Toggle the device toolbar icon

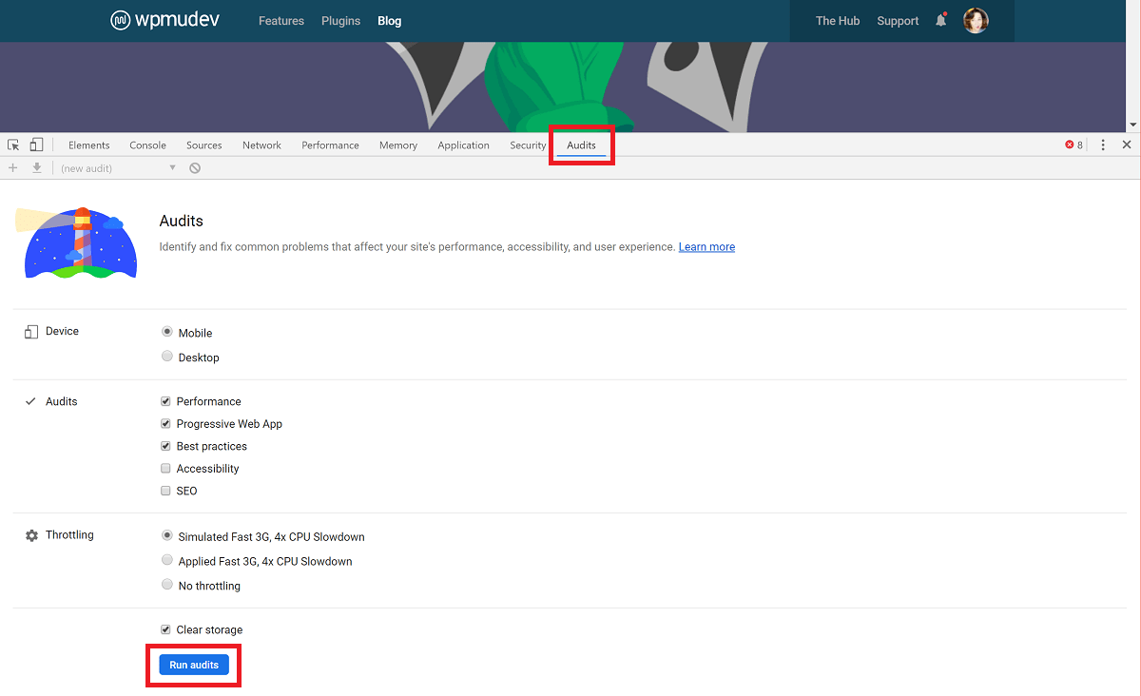pyautogui.click(x=35, y=144)
